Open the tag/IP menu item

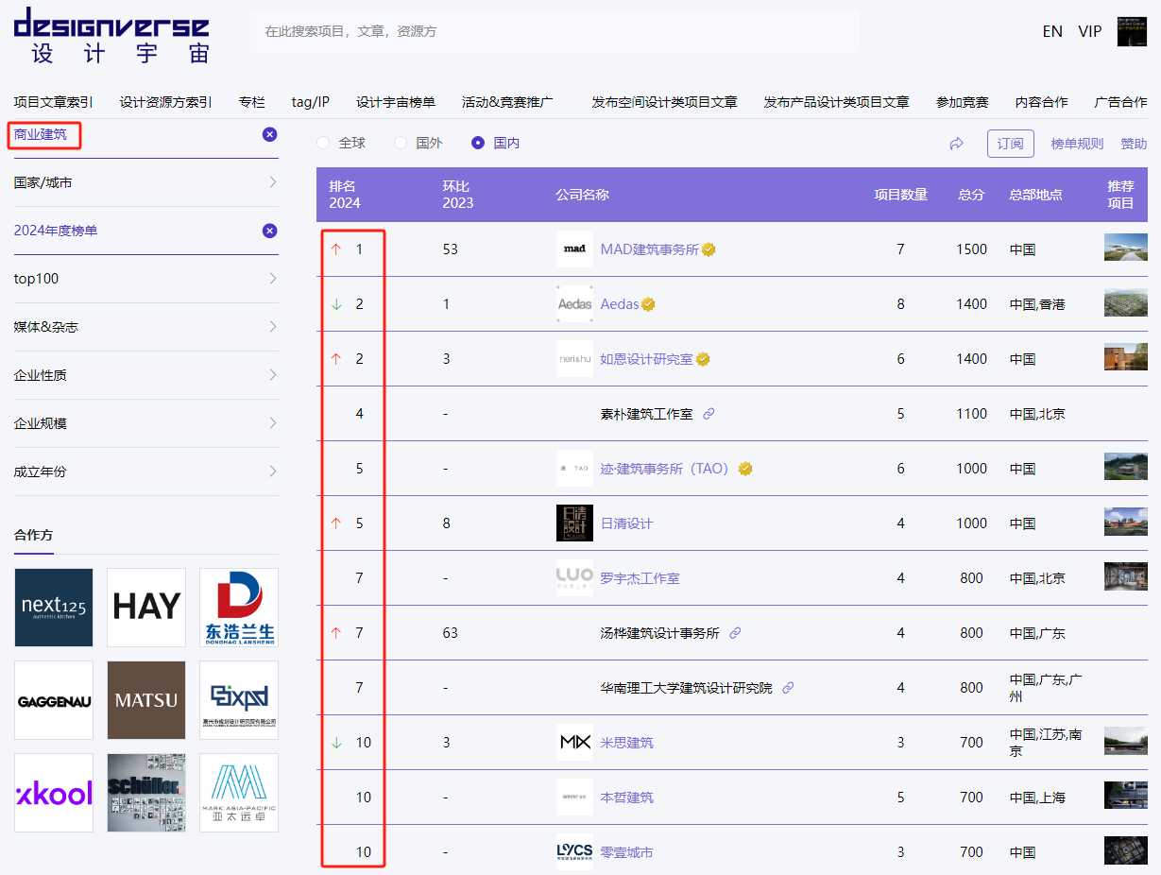tap(311, 102)
